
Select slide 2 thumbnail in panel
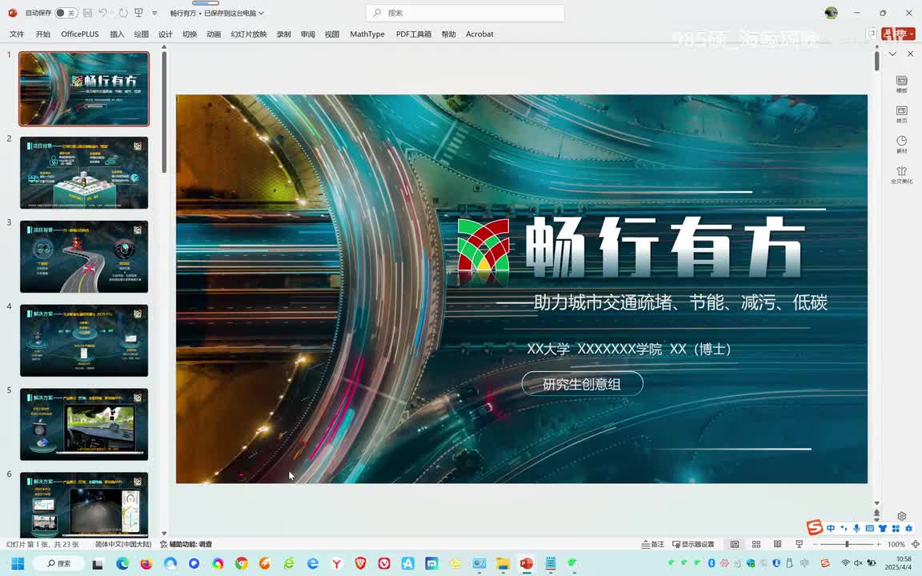[x=84, y=173]
